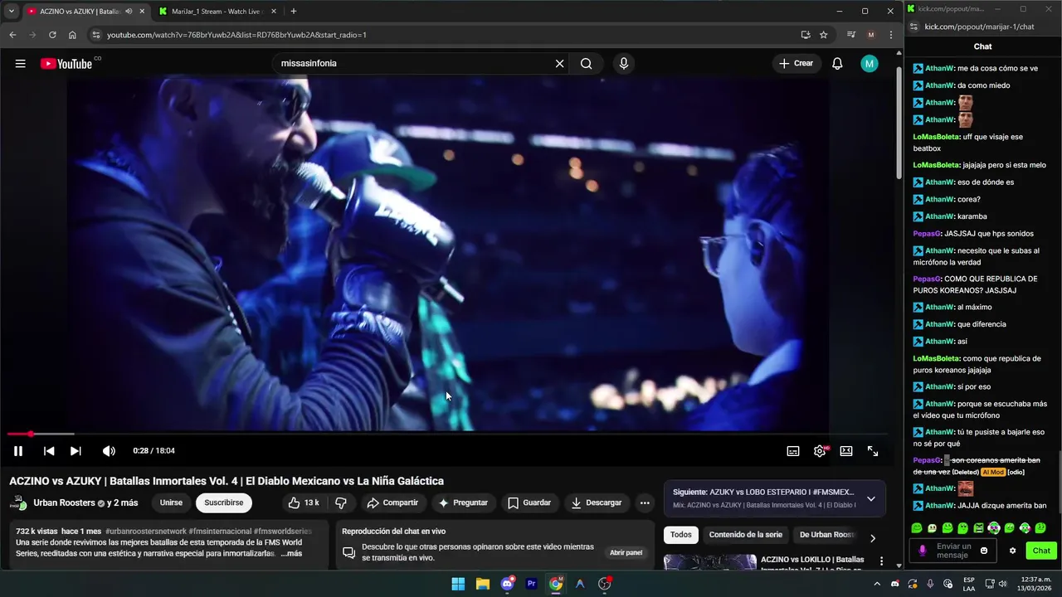Viewport: 1062px width, 597px height.
Task: Open Chrome three-dot menu
Action: [x=890, y=35]
